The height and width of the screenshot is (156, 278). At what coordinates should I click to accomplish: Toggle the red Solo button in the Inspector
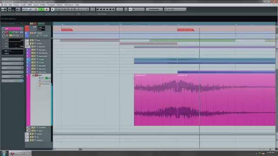point(7,32)
